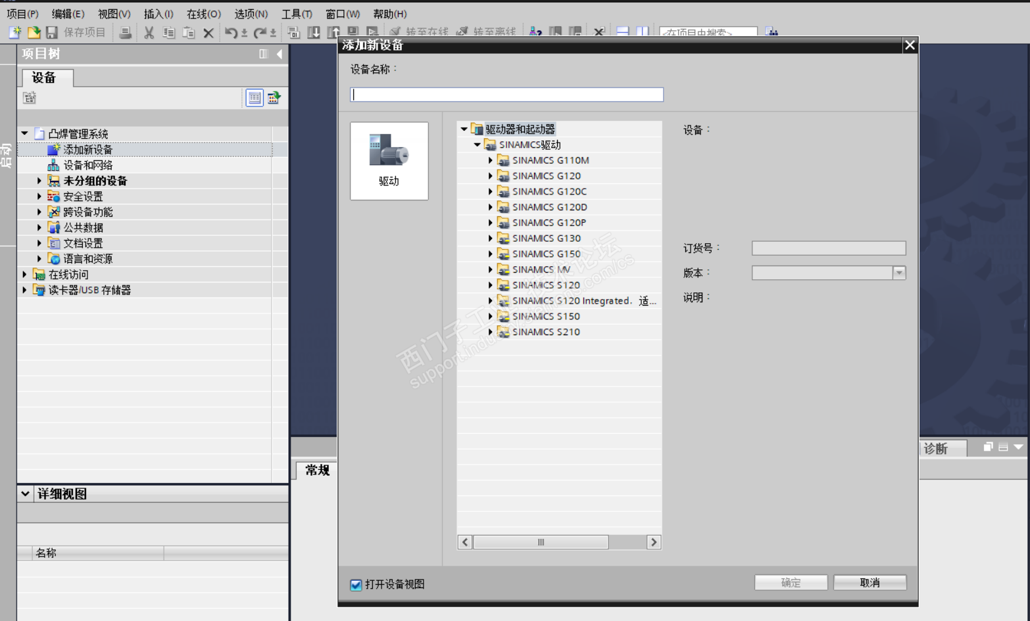The width and height of the screenshot is (1030, 621).
Task: Select SINAMICS G130 in the device list
Action: coord(547,239)
